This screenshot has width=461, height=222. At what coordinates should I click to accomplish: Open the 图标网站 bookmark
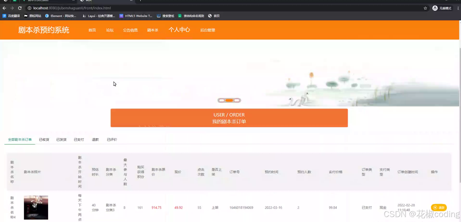point(33,16)
